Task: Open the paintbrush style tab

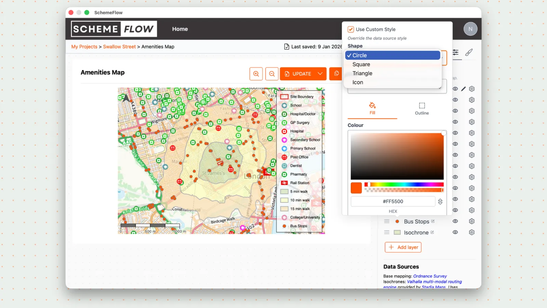Action: pyautogui.click(x=469, y=52)
